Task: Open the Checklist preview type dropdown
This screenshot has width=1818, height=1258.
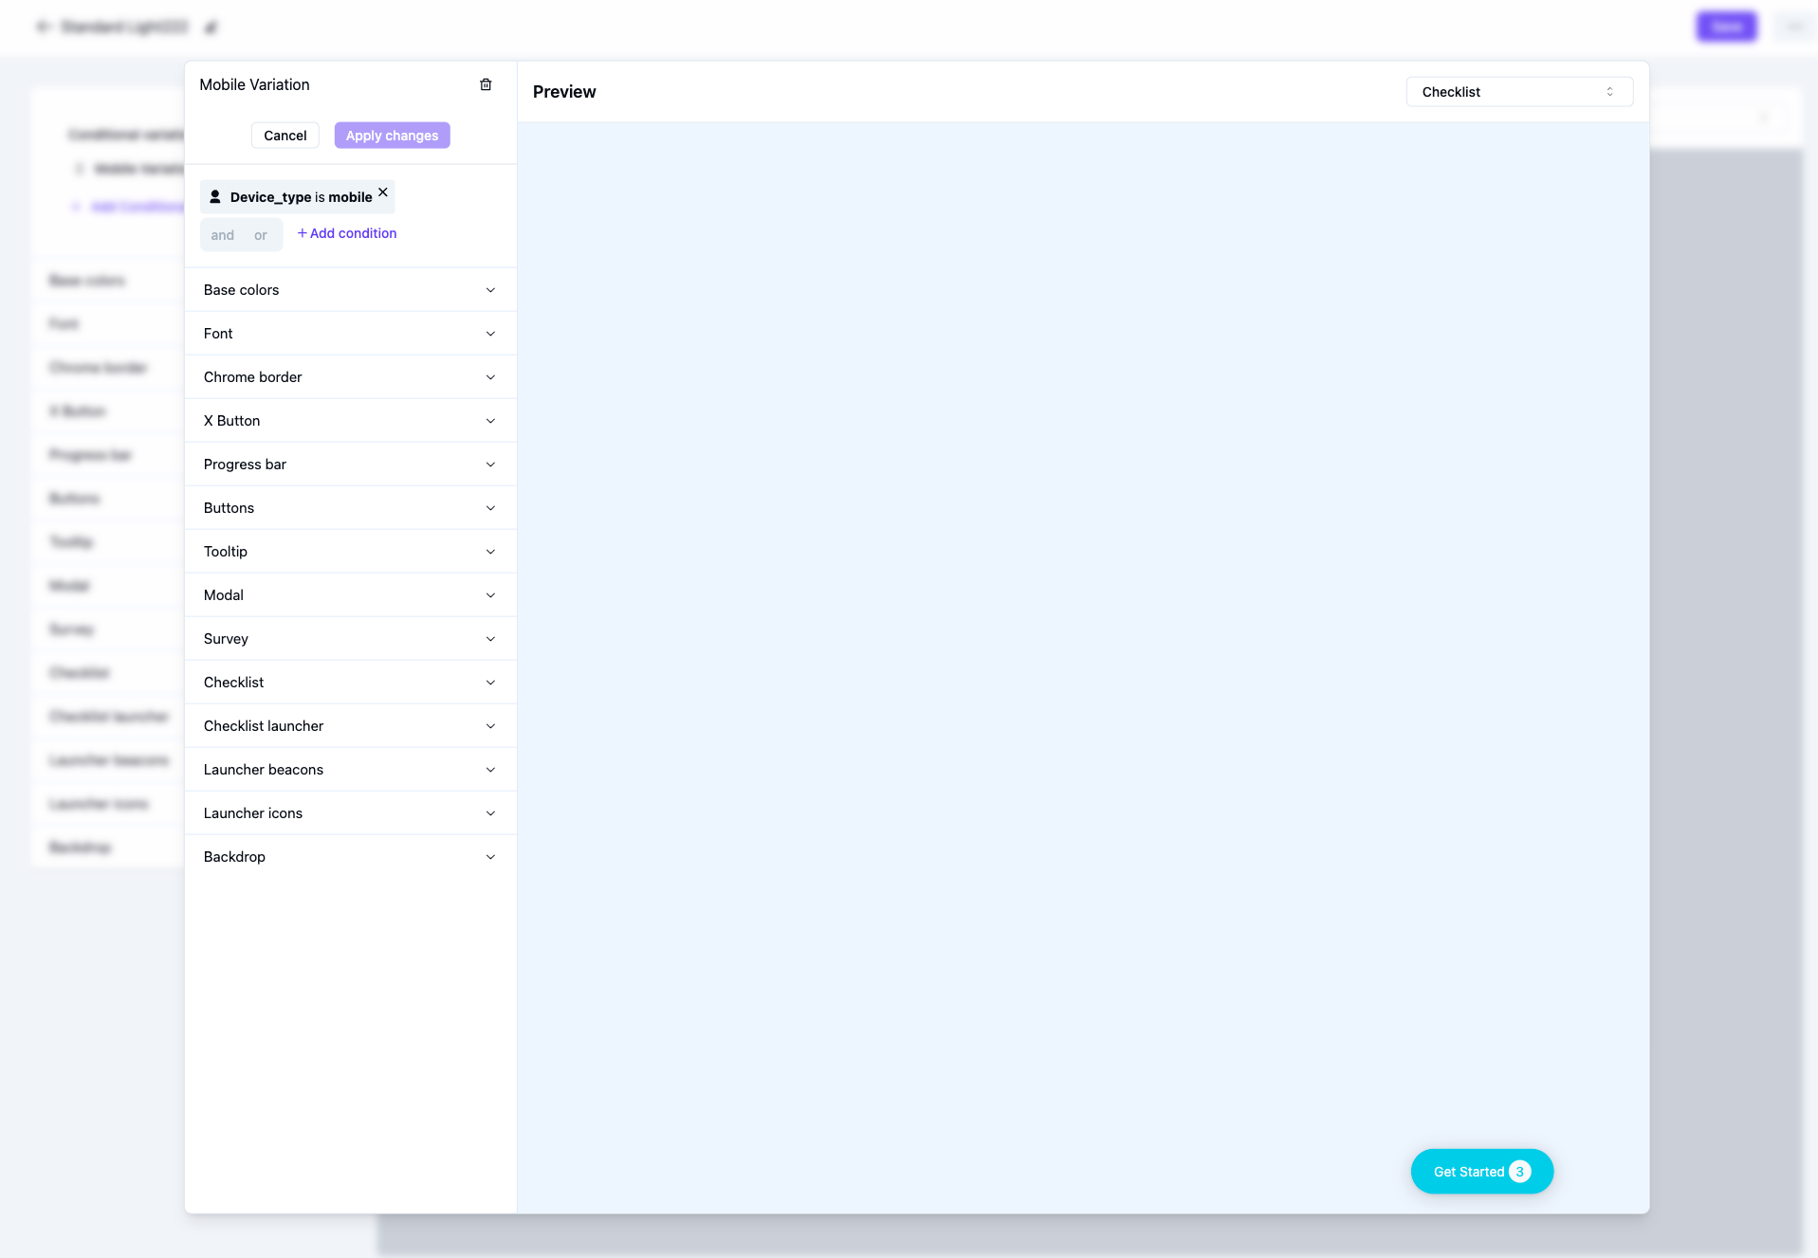Action: coord(1519,92)
